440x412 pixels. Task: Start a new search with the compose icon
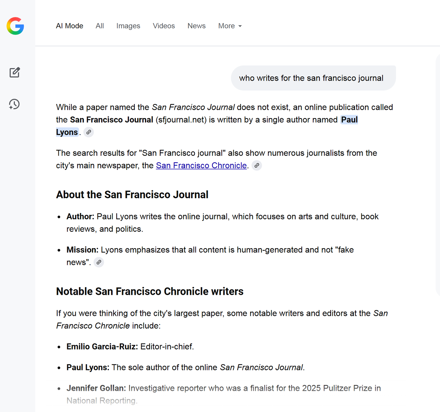pos(15,72)
